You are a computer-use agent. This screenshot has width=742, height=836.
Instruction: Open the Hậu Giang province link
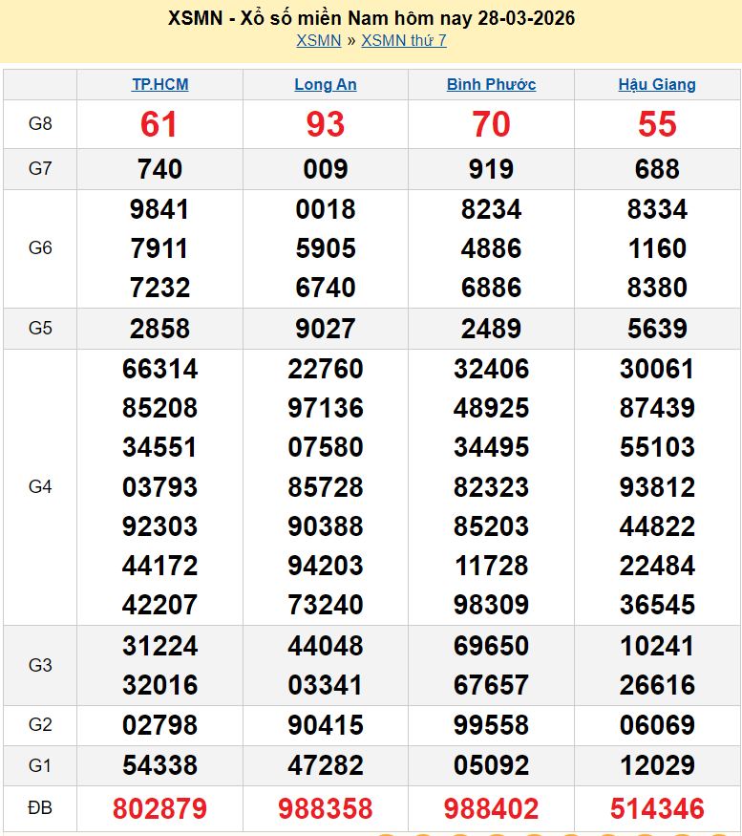(x=657, y=84)
